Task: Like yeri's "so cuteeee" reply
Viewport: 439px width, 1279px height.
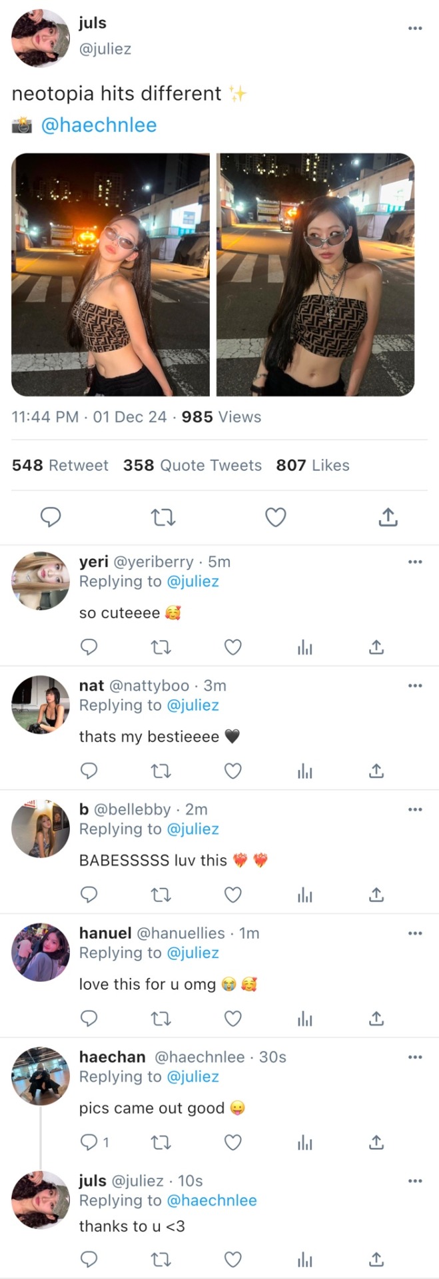Action: click(x=232, y=647)
